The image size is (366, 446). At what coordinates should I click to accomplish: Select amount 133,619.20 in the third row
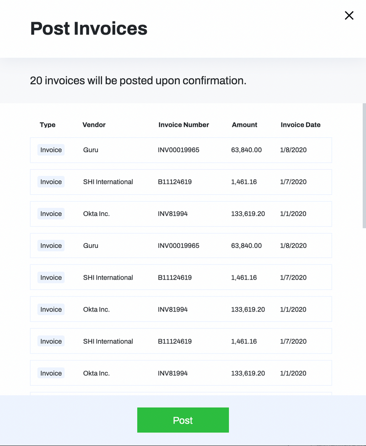(248, 214)
